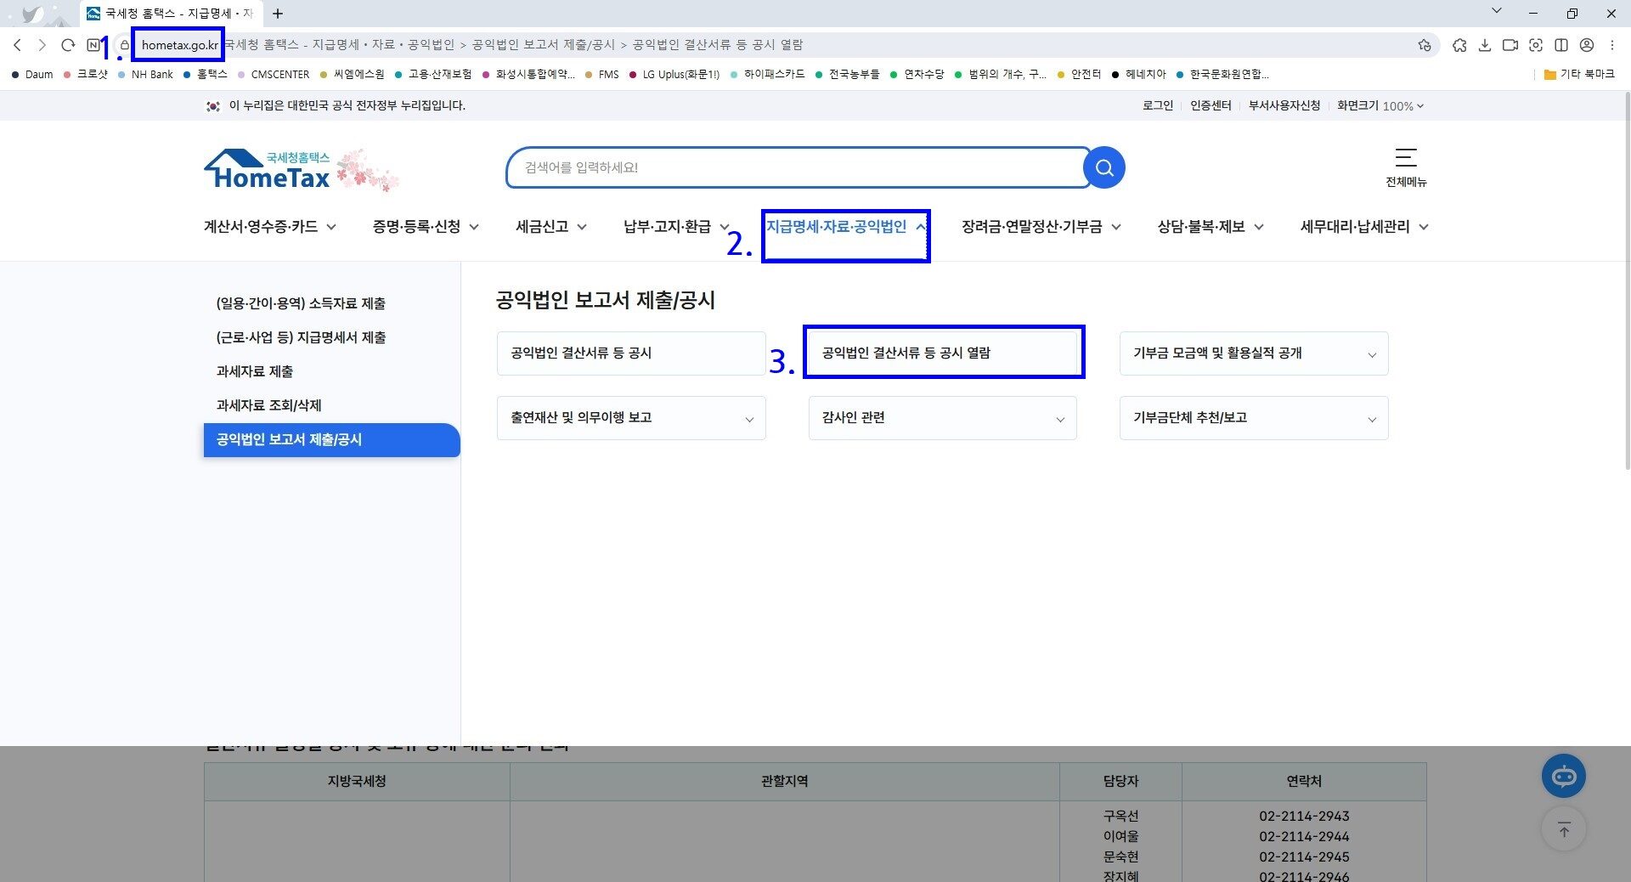Viewport: 1631px width, 882px height.
Task: Click the HomeTax logo
Action: [x=272, y=170]
